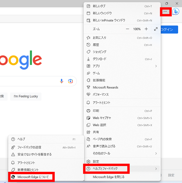This screenshot has height=183, width=182.
Task: Open アラートとヒント in main menu
Action: point(122,103)
